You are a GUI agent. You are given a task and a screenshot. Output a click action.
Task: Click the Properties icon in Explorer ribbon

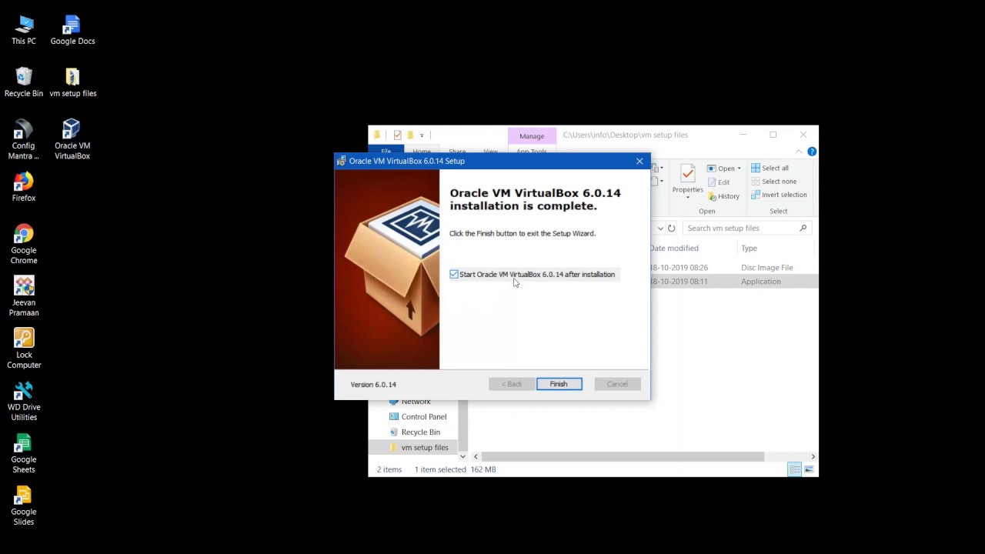[687, 175]
